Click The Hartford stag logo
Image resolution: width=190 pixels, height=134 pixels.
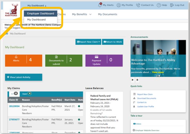(12, 10)
